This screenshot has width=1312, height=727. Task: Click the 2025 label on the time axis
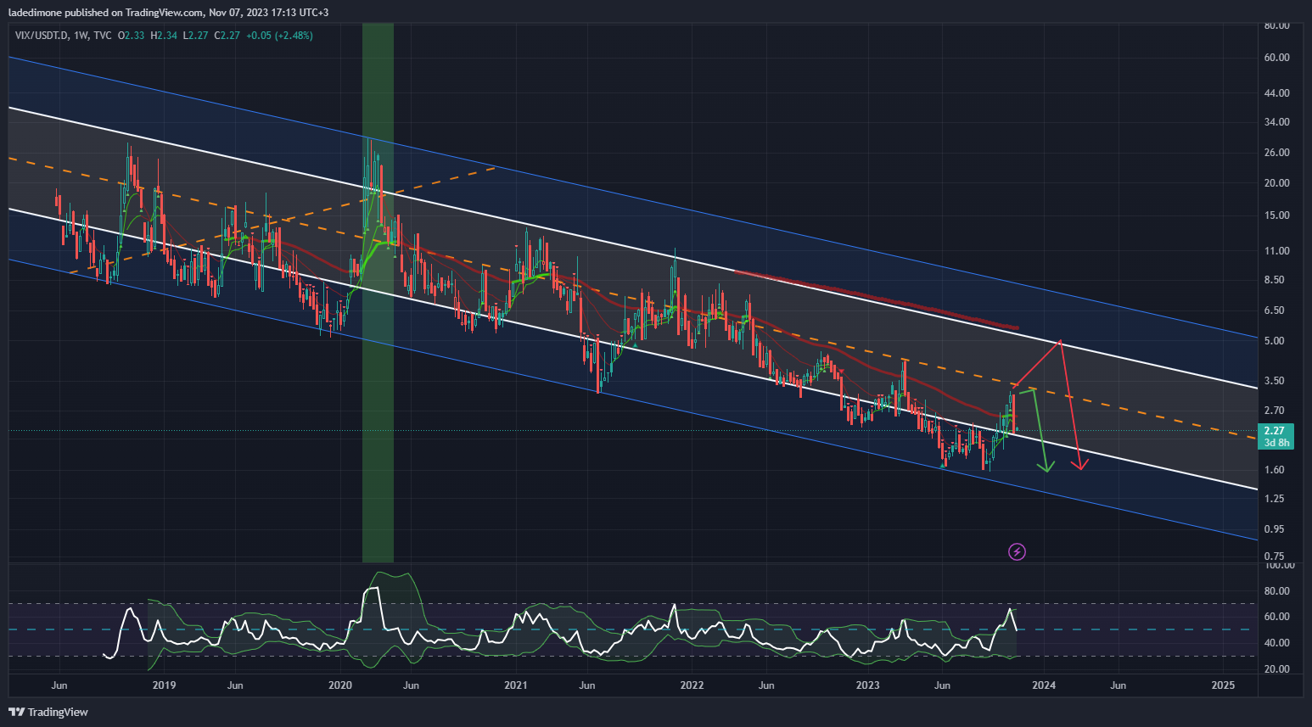(1223, 685)
